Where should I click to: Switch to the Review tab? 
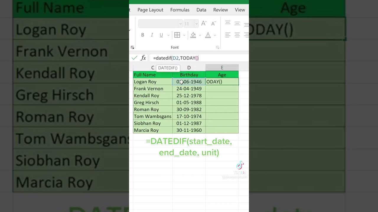(221, 10)
